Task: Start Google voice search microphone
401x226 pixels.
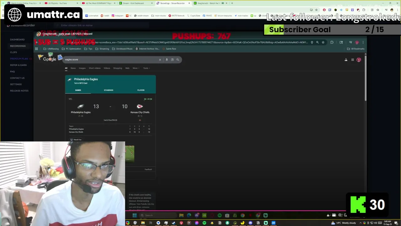Action: click(x=167, y=60)
